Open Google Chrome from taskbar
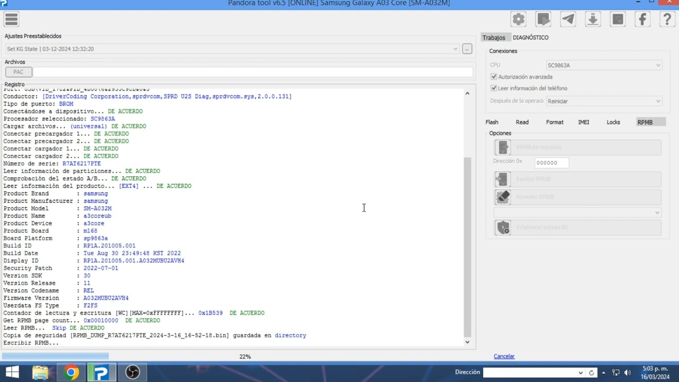The image size is (679, 382). [71, 372]
